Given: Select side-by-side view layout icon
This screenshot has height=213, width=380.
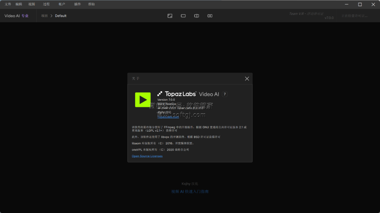Looking at the screenshot, I should point(210,16).
